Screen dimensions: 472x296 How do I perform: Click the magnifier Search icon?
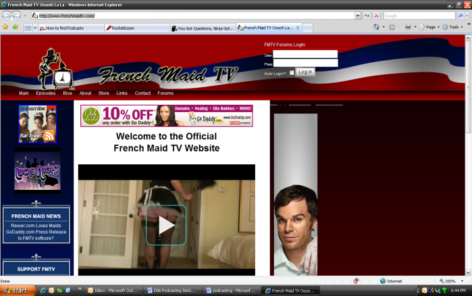(x=461, y=16)
